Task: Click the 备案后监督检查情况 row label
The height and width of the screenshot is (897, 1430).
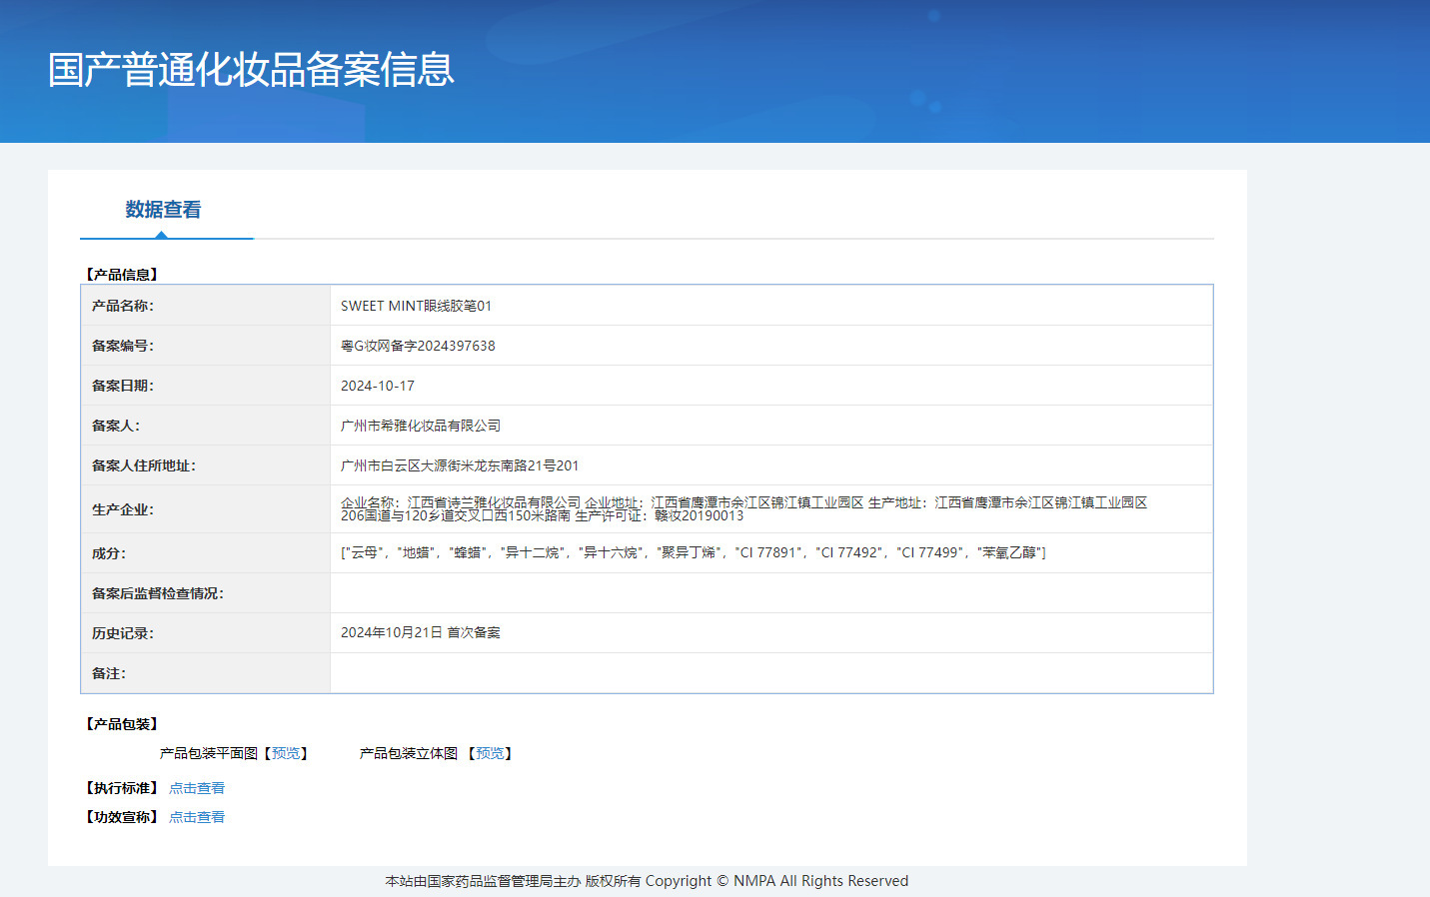Action: click(158, 593)
